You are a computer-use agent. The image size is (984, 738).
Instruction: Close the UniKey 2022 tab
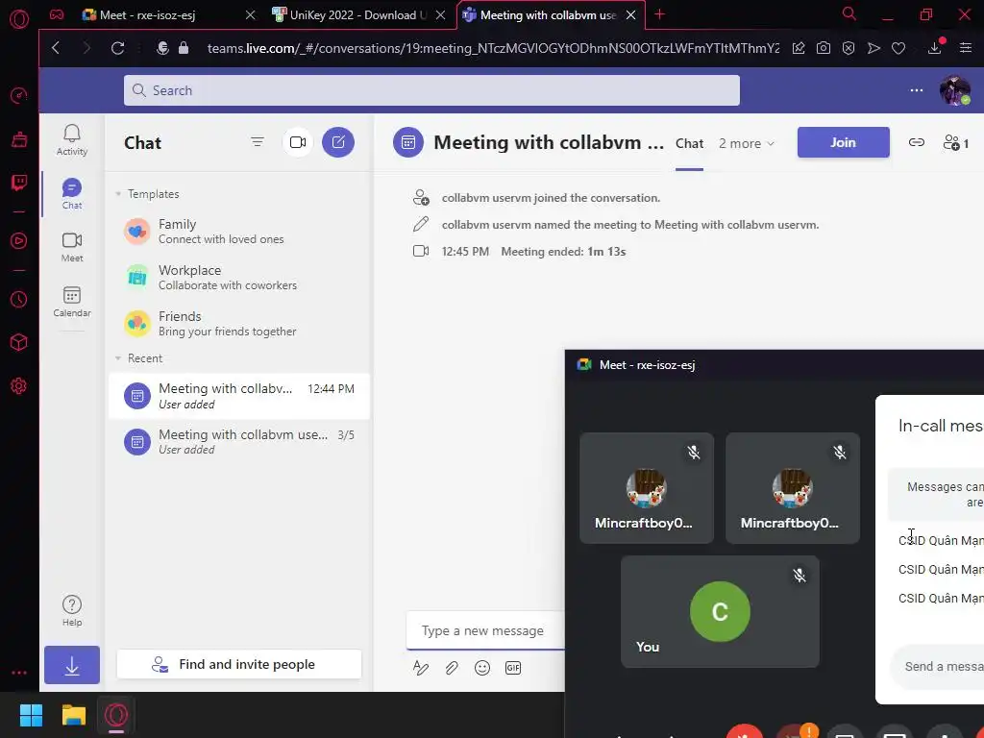440,15
